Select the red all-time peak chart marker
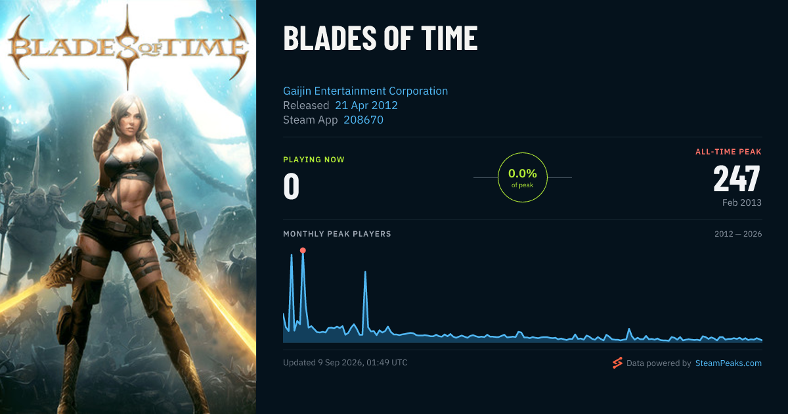The width and height of the screenshot is (788, 414). coord(303,250)
